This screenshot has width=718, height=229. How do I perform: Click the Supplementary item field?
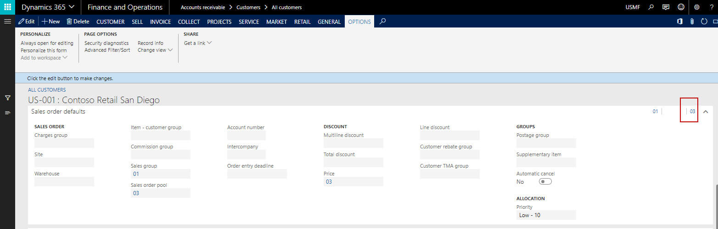coord(546,162)
